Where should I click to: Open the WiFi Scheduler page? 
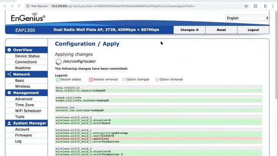click(x=28, y=111)
